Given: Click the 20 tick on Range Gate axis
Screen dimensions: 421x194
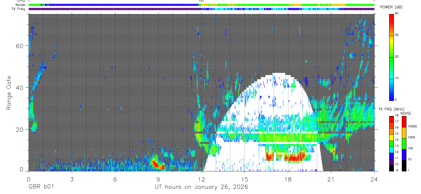Looking at the screenshot, I should click(x=20, y=129).
